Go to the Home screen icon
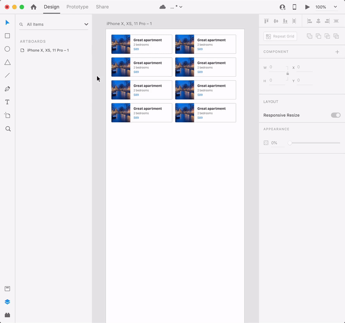 (x=34, y=7)
